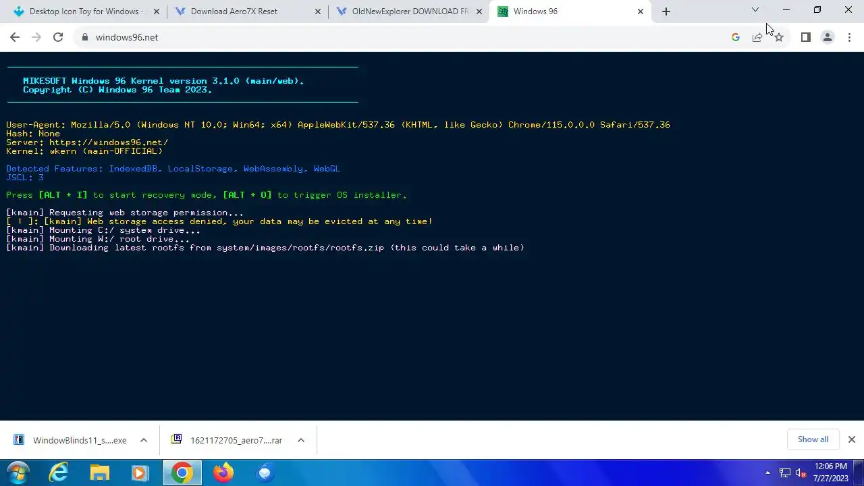This screenshot has height=486, width=864.
Task: Click the MIKESOFT Windows 96 Kernel heading
Action: pos(163,81)
